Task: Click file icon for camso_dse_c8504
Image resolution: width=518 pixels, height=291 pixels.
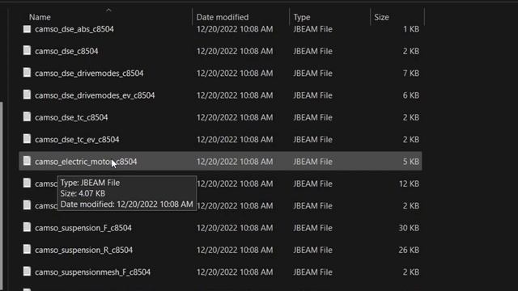Action: point(27,51)
